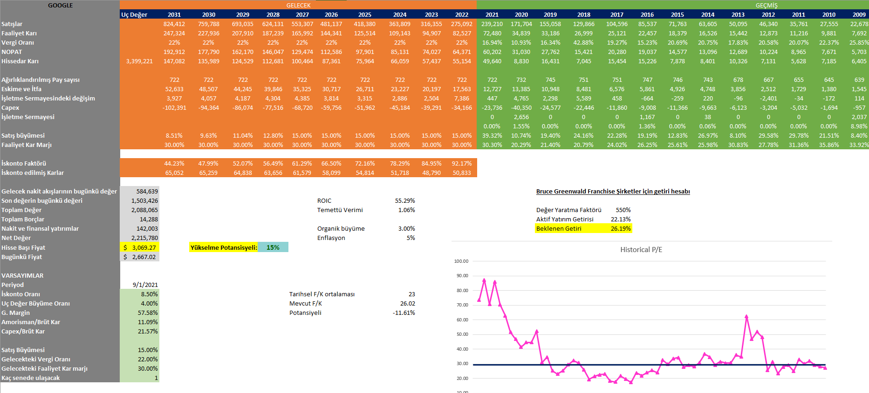Select the G. Margin value 57.58%

point(140,313)
